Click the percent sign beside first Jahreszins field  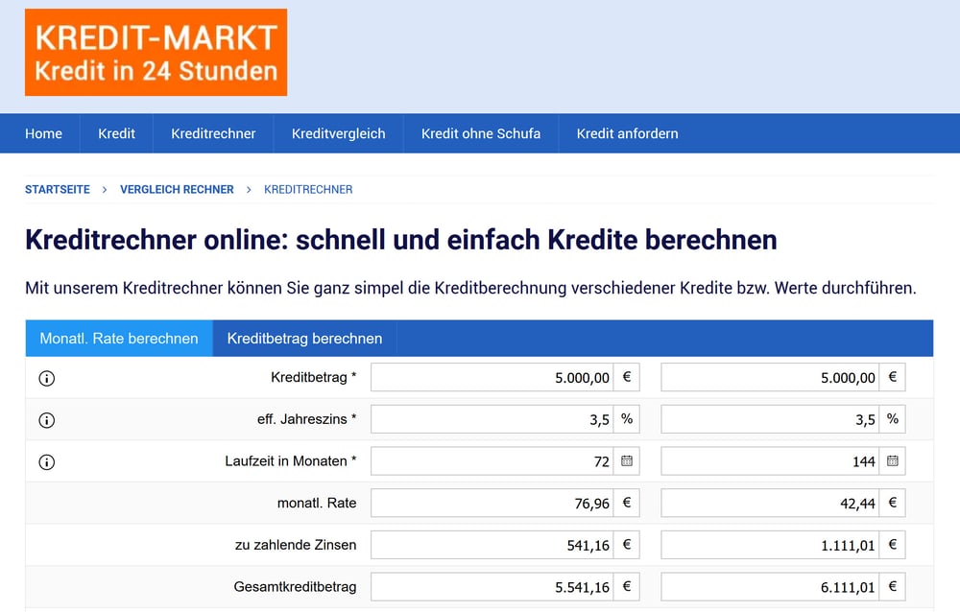tap(626, 419)
